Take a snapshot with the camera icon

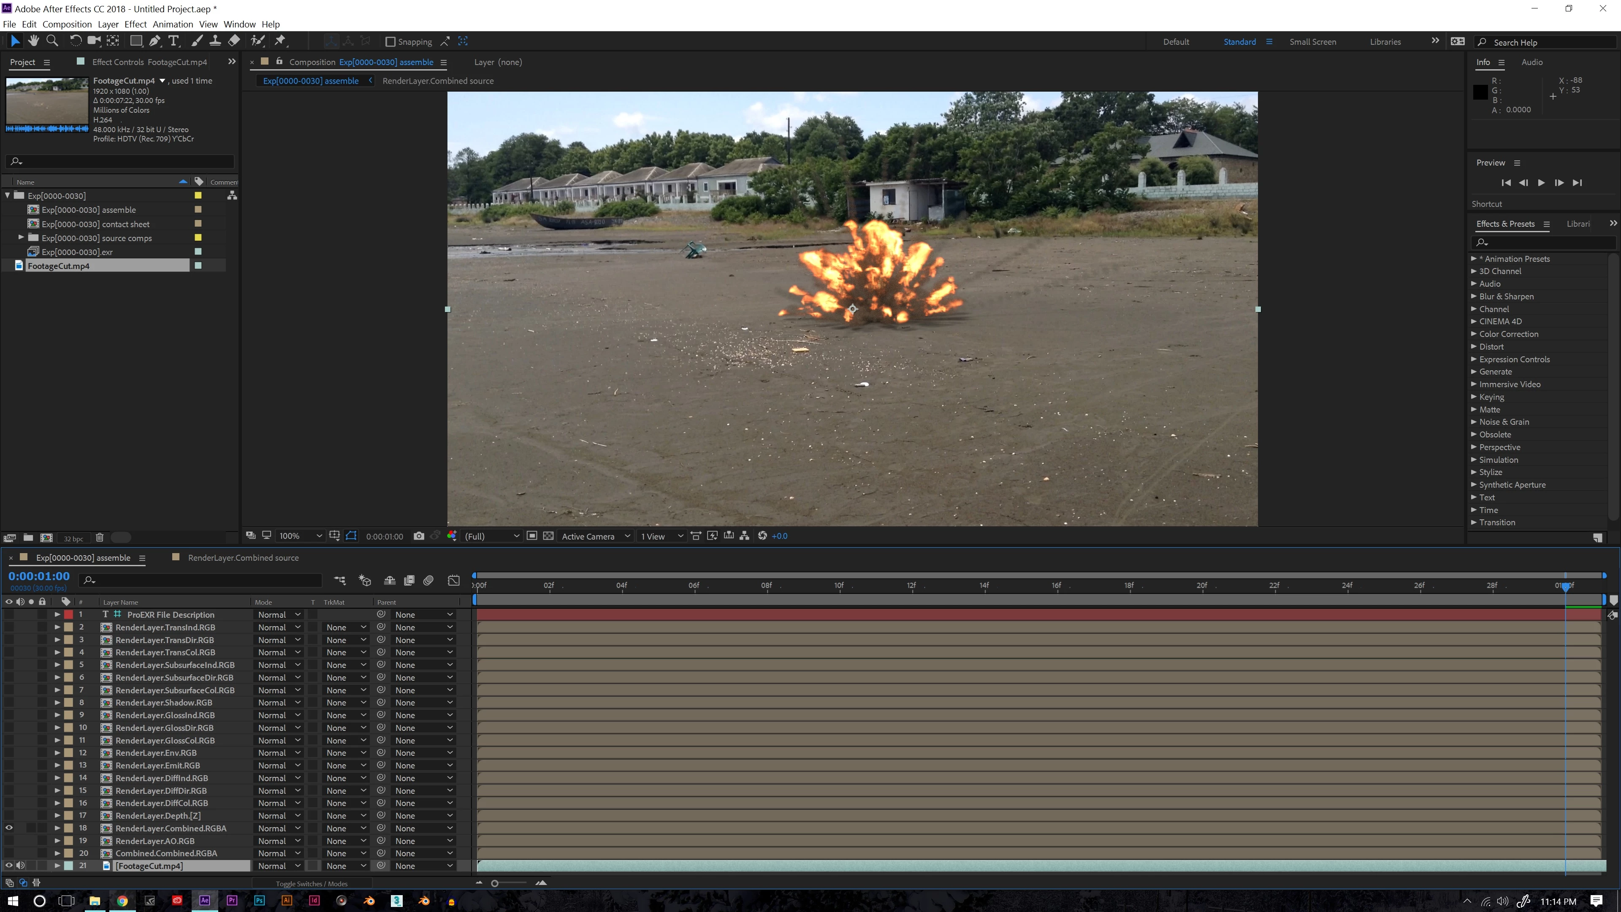coord(419,536)
